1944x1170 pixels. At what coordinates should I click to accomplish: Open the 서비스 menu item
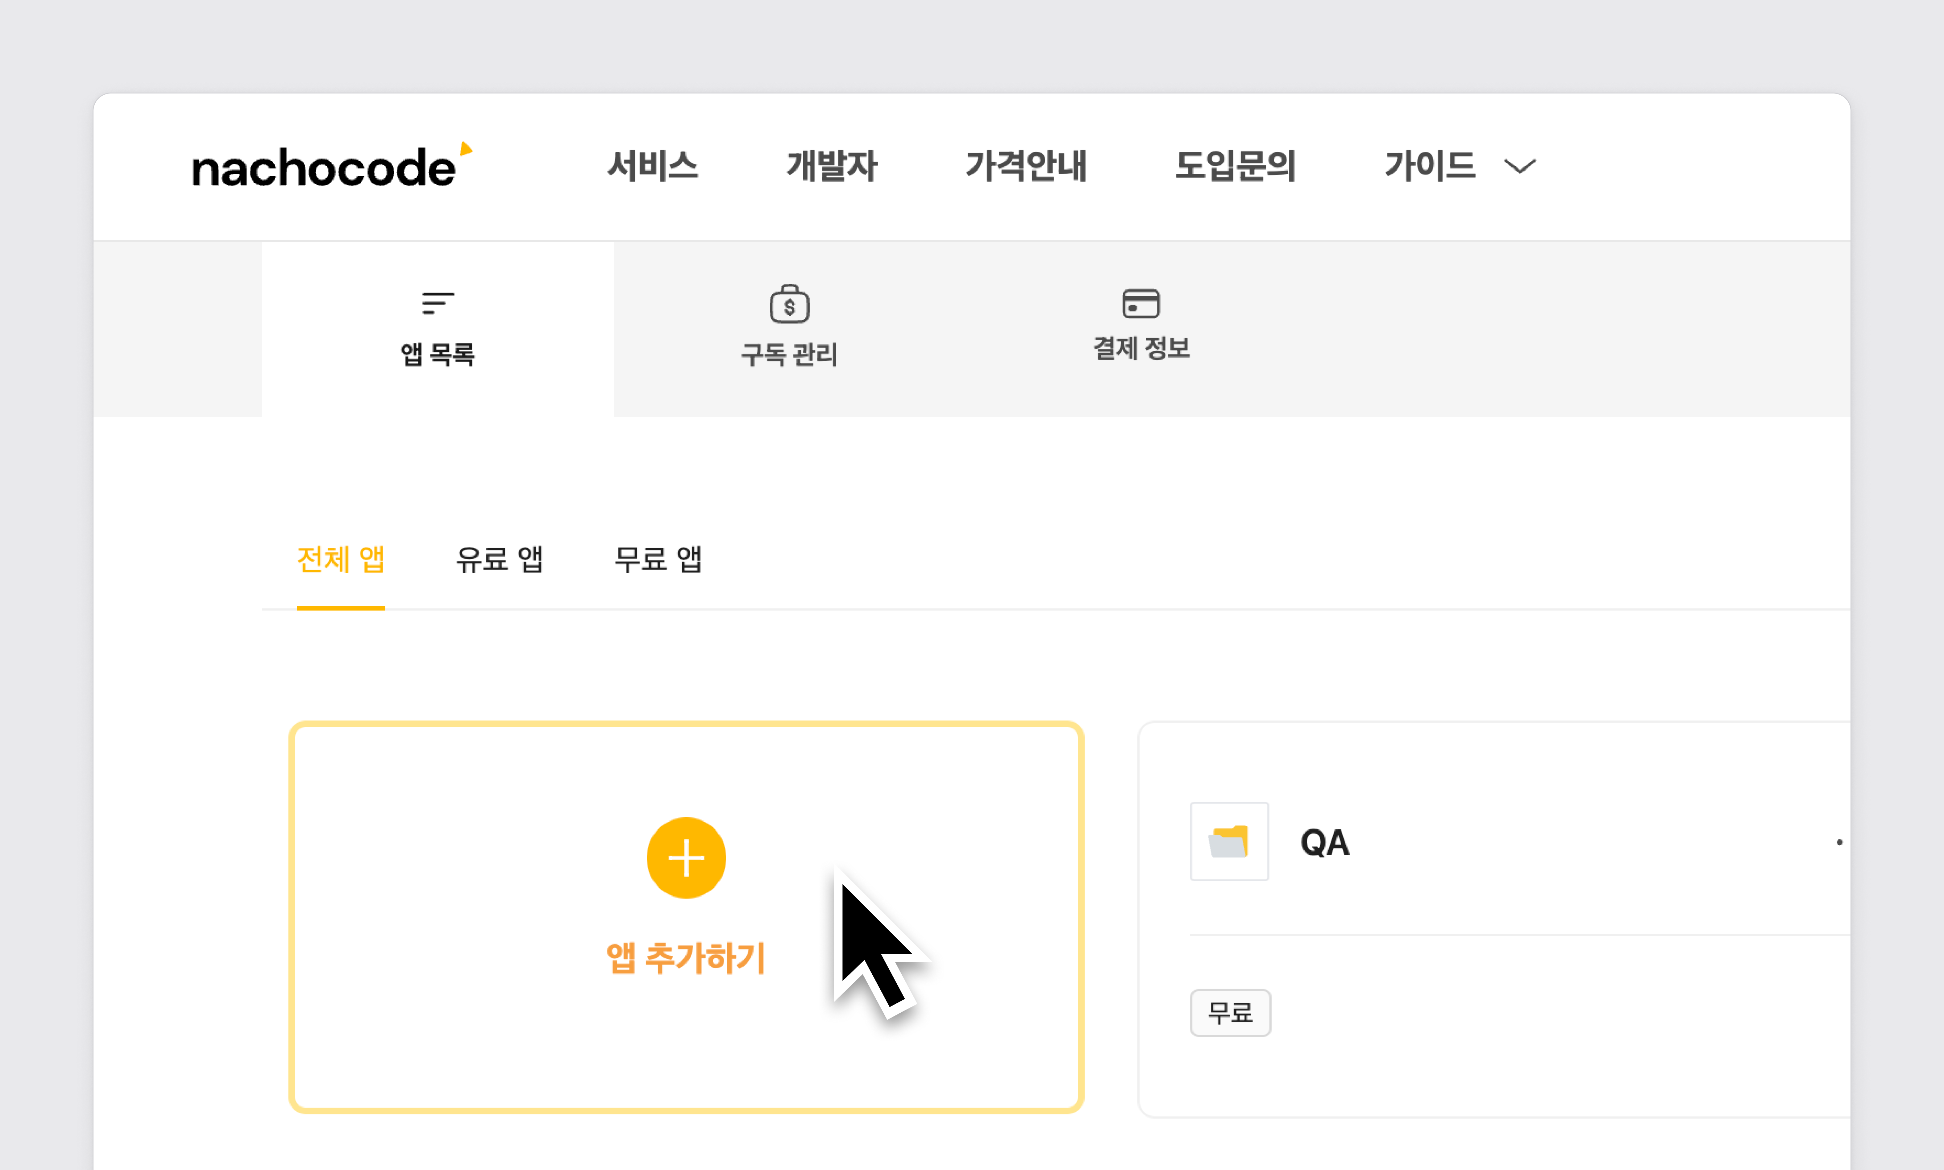[x=653, y=166]
